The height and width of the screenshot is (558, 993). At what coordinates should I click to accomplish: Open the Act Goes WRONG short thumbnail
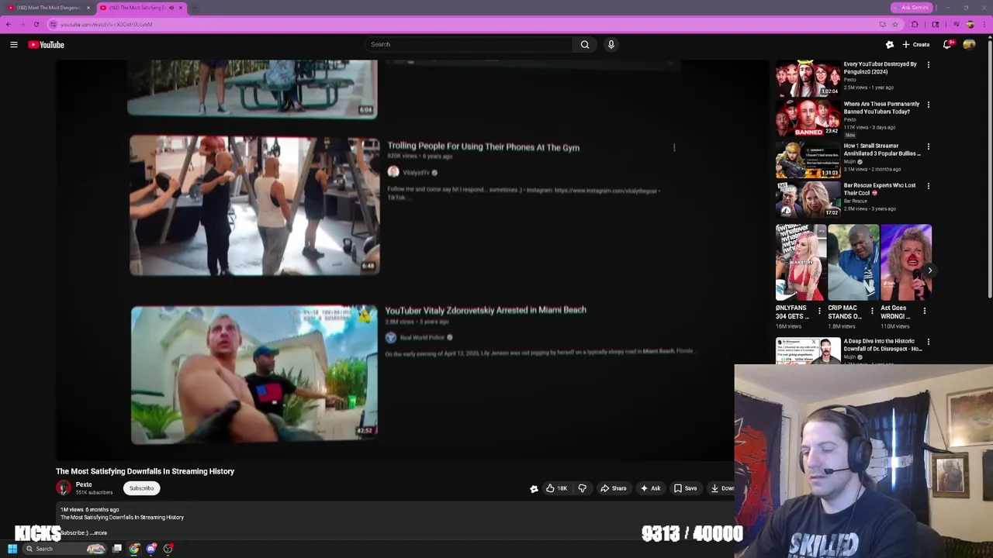click(906, 262)
